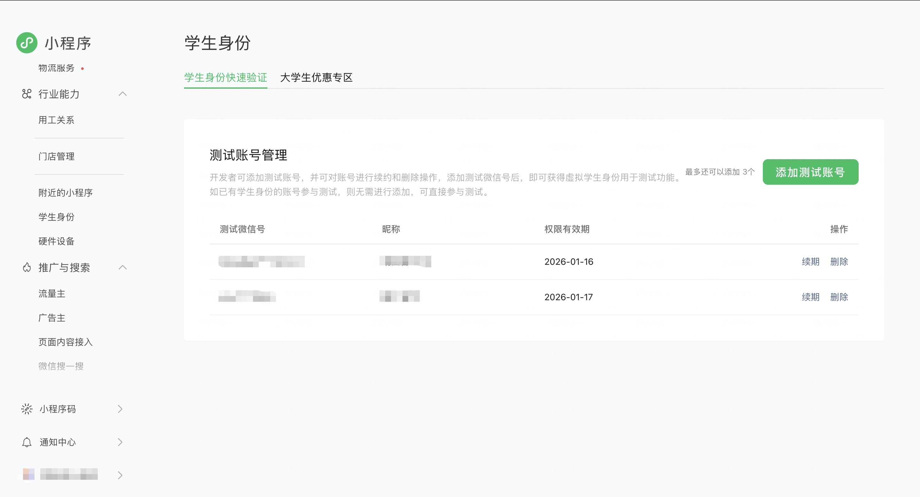Click the 行业能力 sidebar icon
The image size is (920, 497).
coord(27,94)
